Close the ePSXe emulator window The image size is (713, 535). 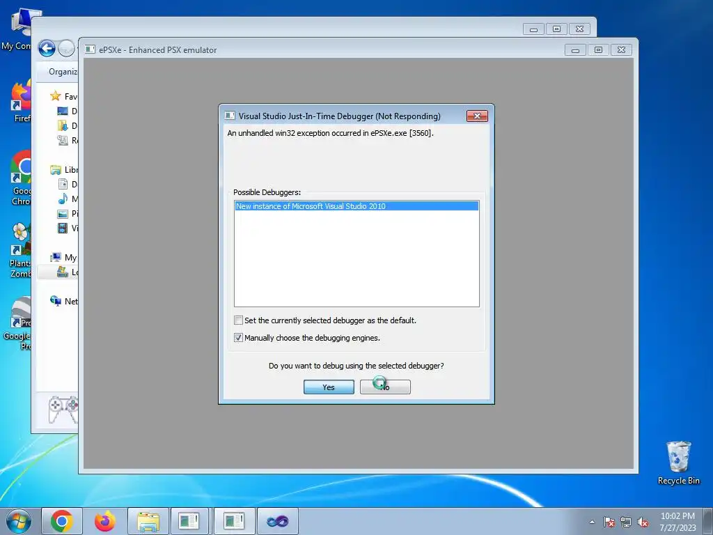tap(622, 50)
